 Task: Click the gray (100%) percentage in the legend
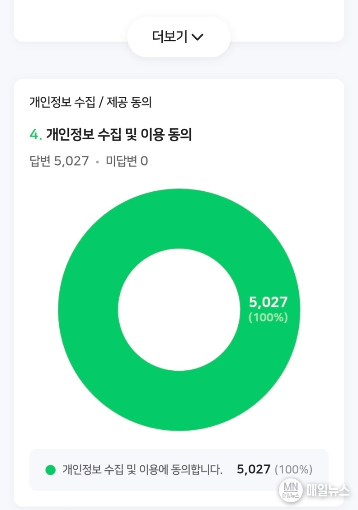[x=293, y=470]
